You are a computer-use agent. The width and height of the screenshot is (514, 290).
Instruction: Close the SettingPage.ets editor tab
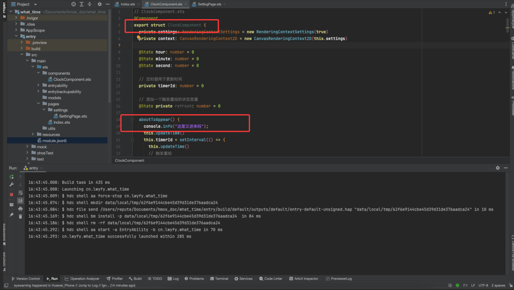click(x=225, y=4)
